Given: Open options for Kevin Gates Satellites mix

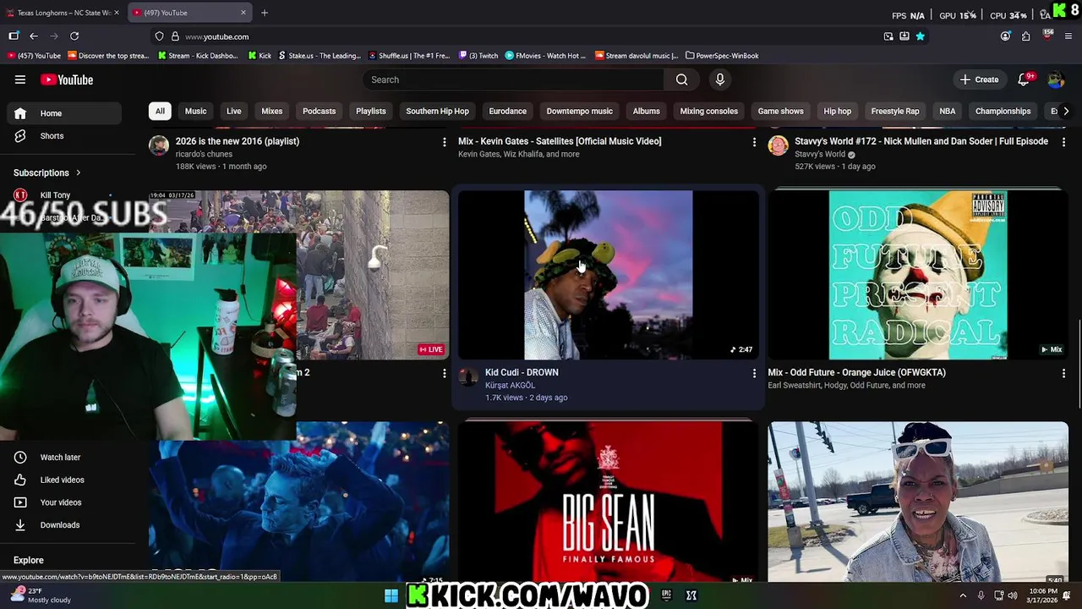Looking at the screenshot, I should pos(754,142).
